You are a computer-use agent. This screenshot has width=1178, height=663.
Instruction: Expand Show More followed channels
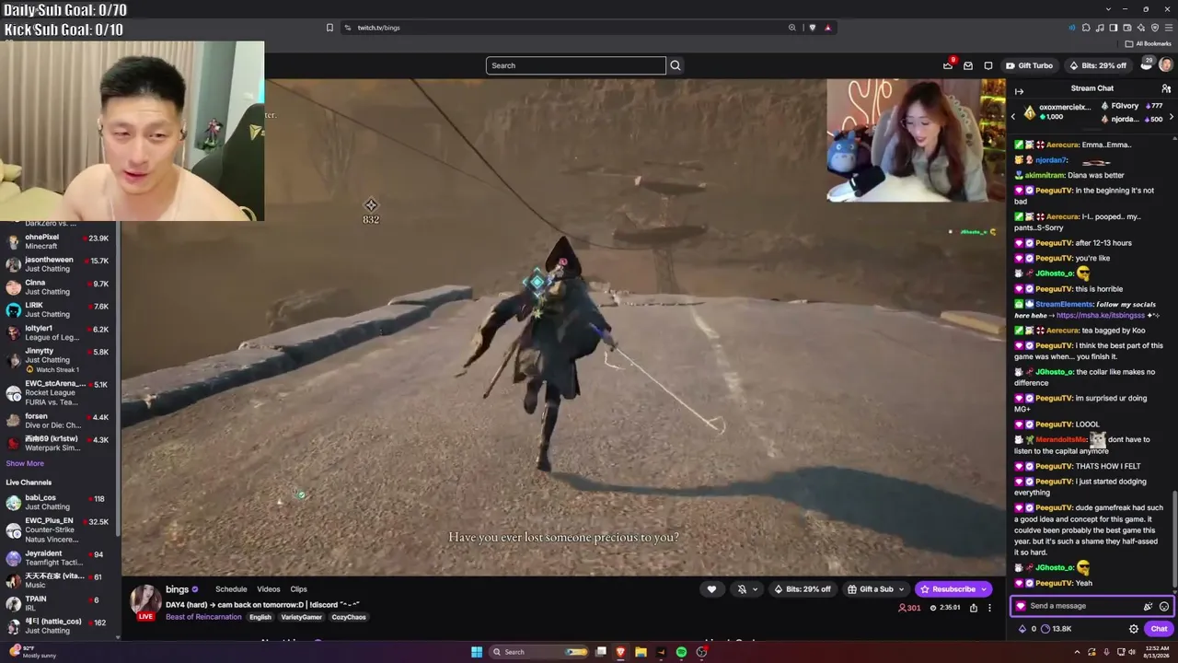tap(25, 463)
